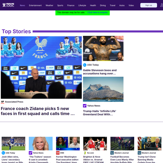The image size is (163, 163).
Task: Open the Josh Allen wins story link
Action: pos(13,159)
